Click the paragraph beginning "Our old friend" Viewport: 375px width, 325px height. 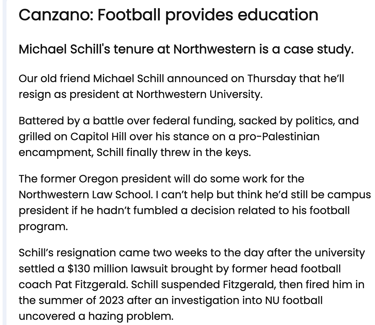pyautogui.click(x=181, y=86)
